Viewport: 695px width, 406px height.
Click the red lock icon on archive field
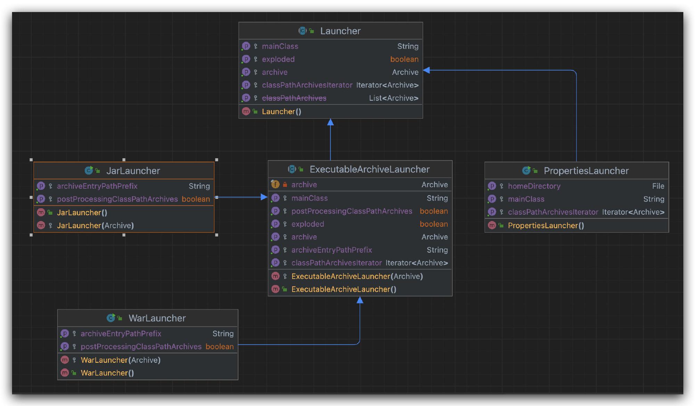pyautogui.click(x=285, y=185)
